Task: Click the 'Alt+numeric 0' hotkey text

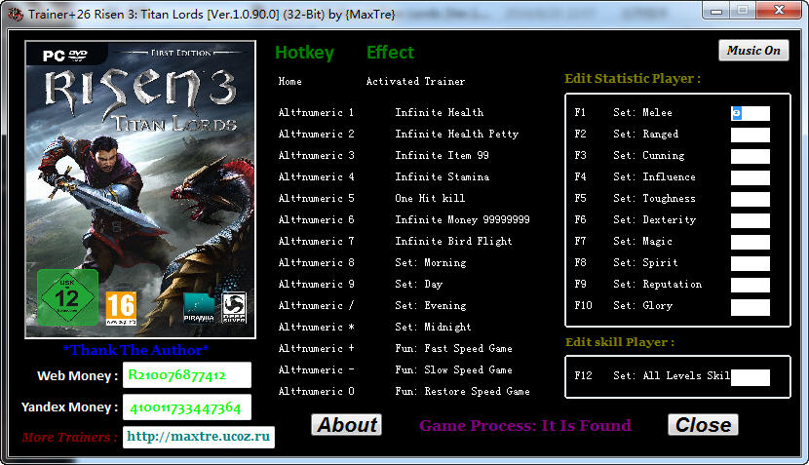Action: (x=316, y=391)
